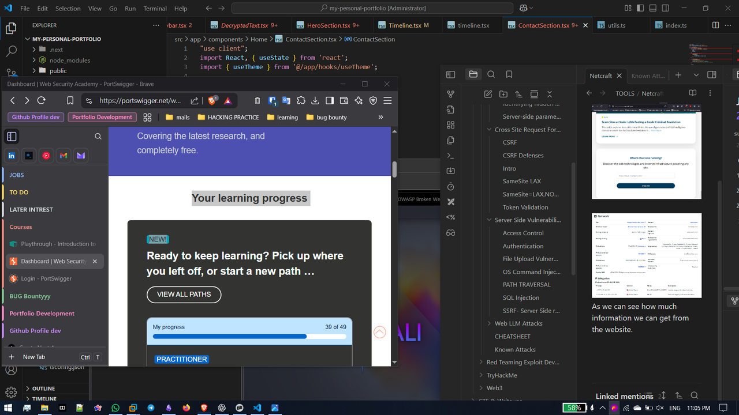Toggle Obsidian reading view book icon

point(693,93)
